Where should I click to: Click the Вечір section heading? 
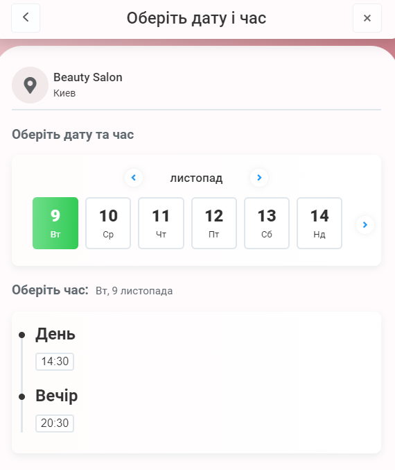(57, 396)
